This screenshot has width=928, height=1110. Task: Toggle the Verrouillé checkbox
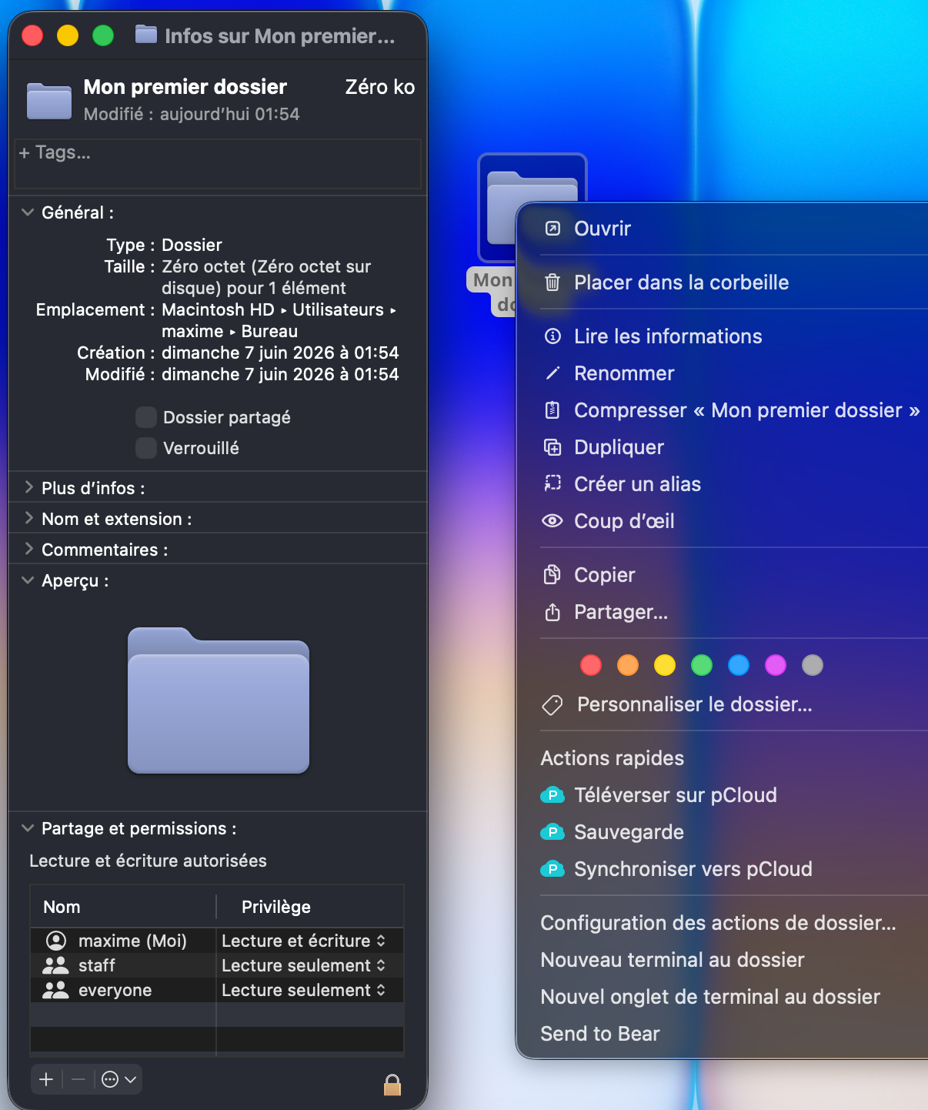(x=146, y=448)
